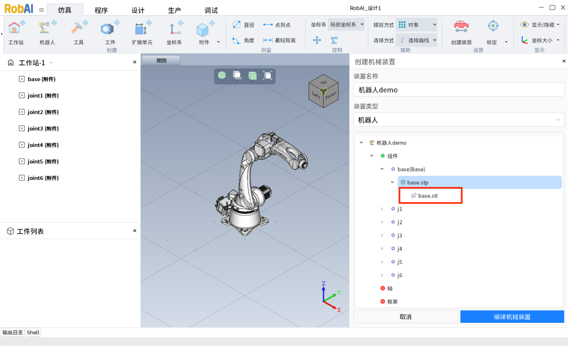The width and height of the screenshot is (568, 346).
Task: Add a 机器人 robot from toolbar
Action: [x=47, y=28]
